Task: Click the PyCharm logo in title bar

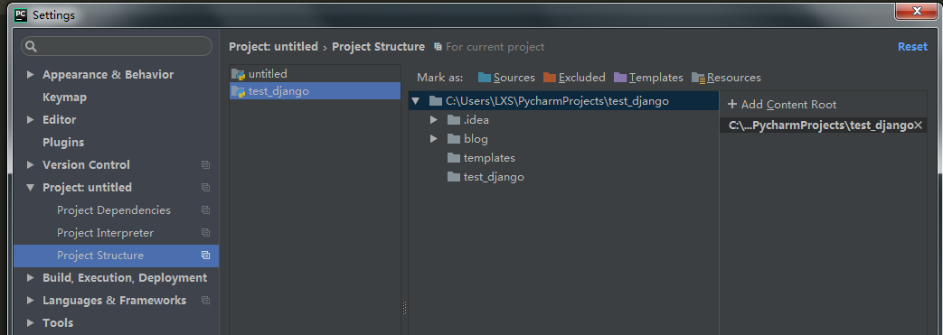Action: pos(21,14)
